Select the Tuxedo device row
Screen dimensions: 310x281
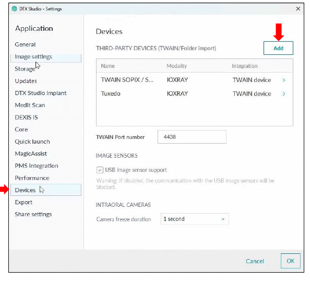tap(195, 93)
